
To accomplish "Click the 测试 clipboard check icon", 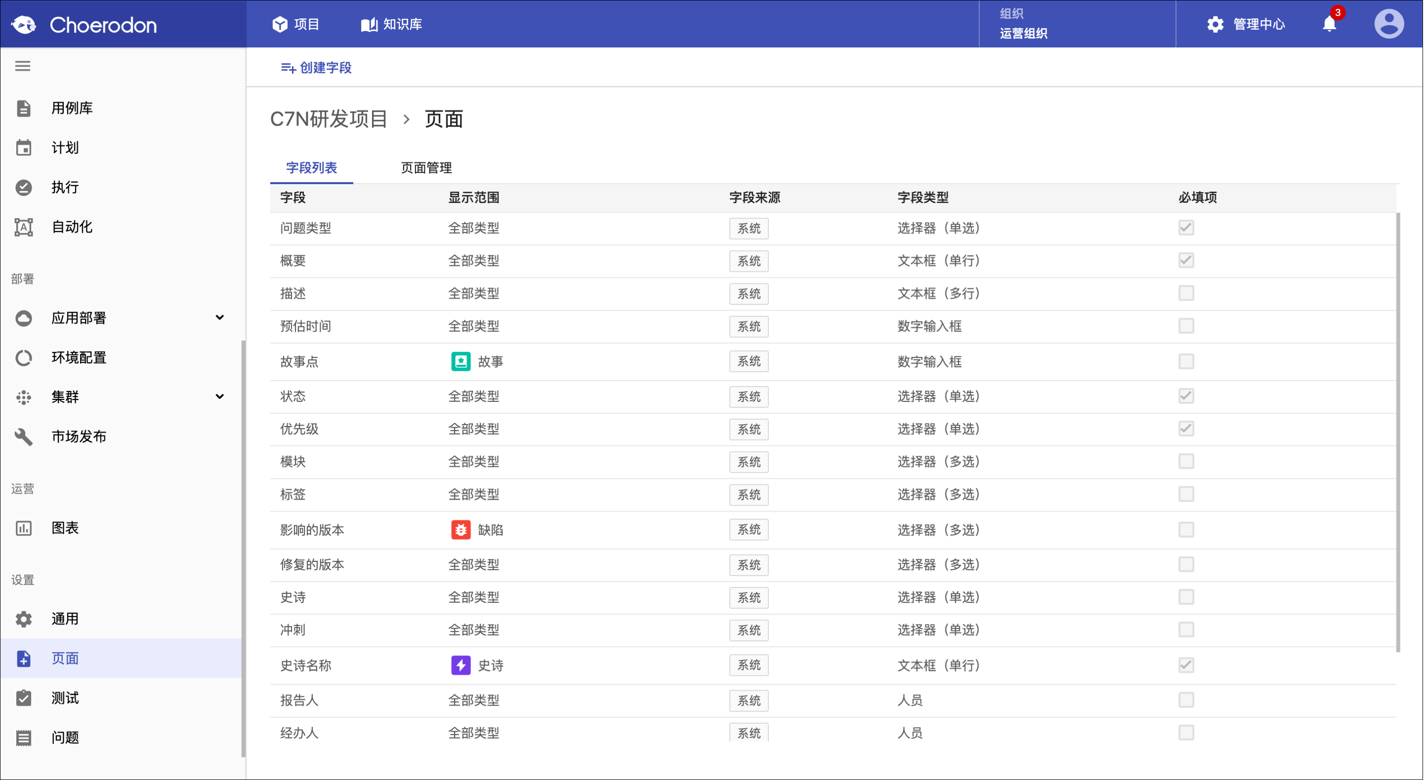I will click(23, 698).
